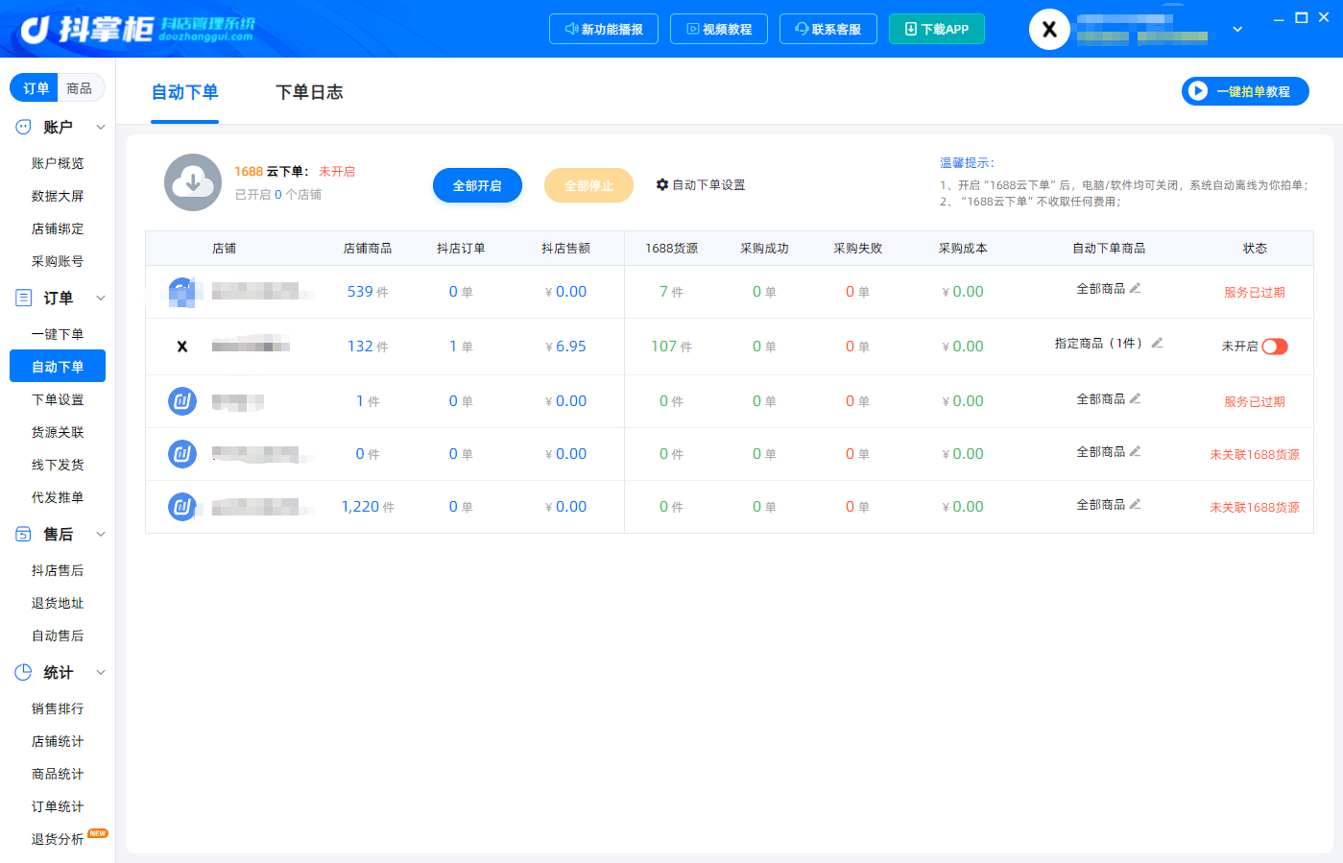Click the 统计 pie chart icon in sidebar
Image resolution: width=1343 pixels, height=863 pixels.
click(23, 672)
